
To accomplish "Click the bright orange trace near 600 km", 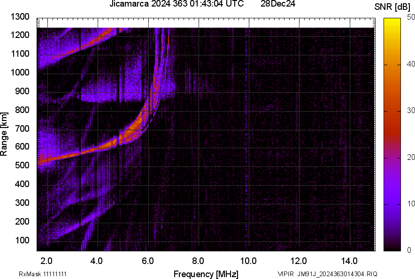I will (100, 149).
